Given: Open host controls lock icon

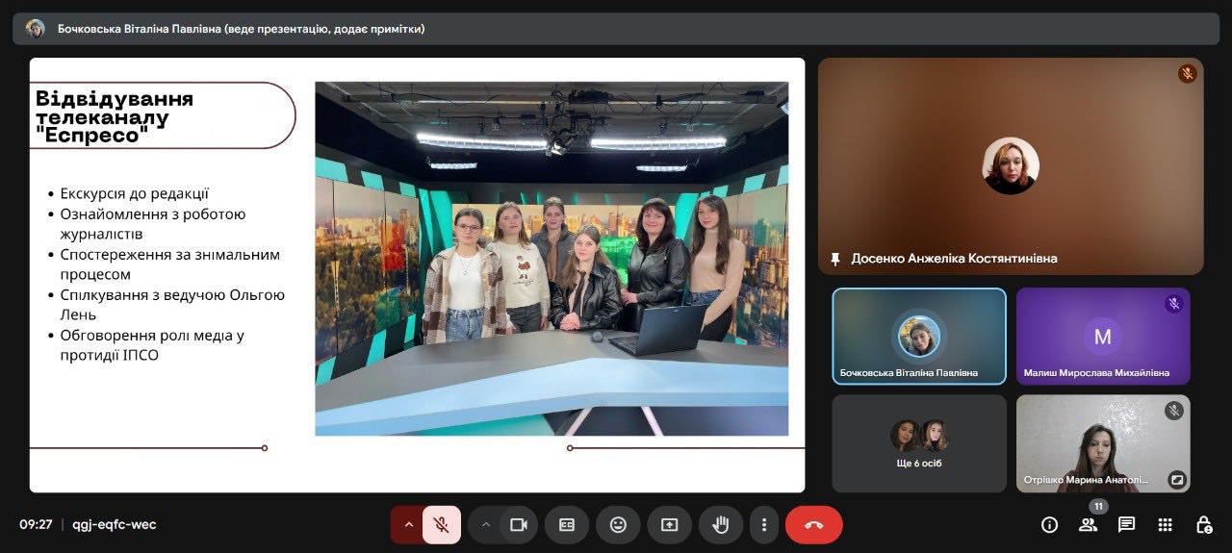Looking at the screenshot, I should click(x=1204, y=525).
